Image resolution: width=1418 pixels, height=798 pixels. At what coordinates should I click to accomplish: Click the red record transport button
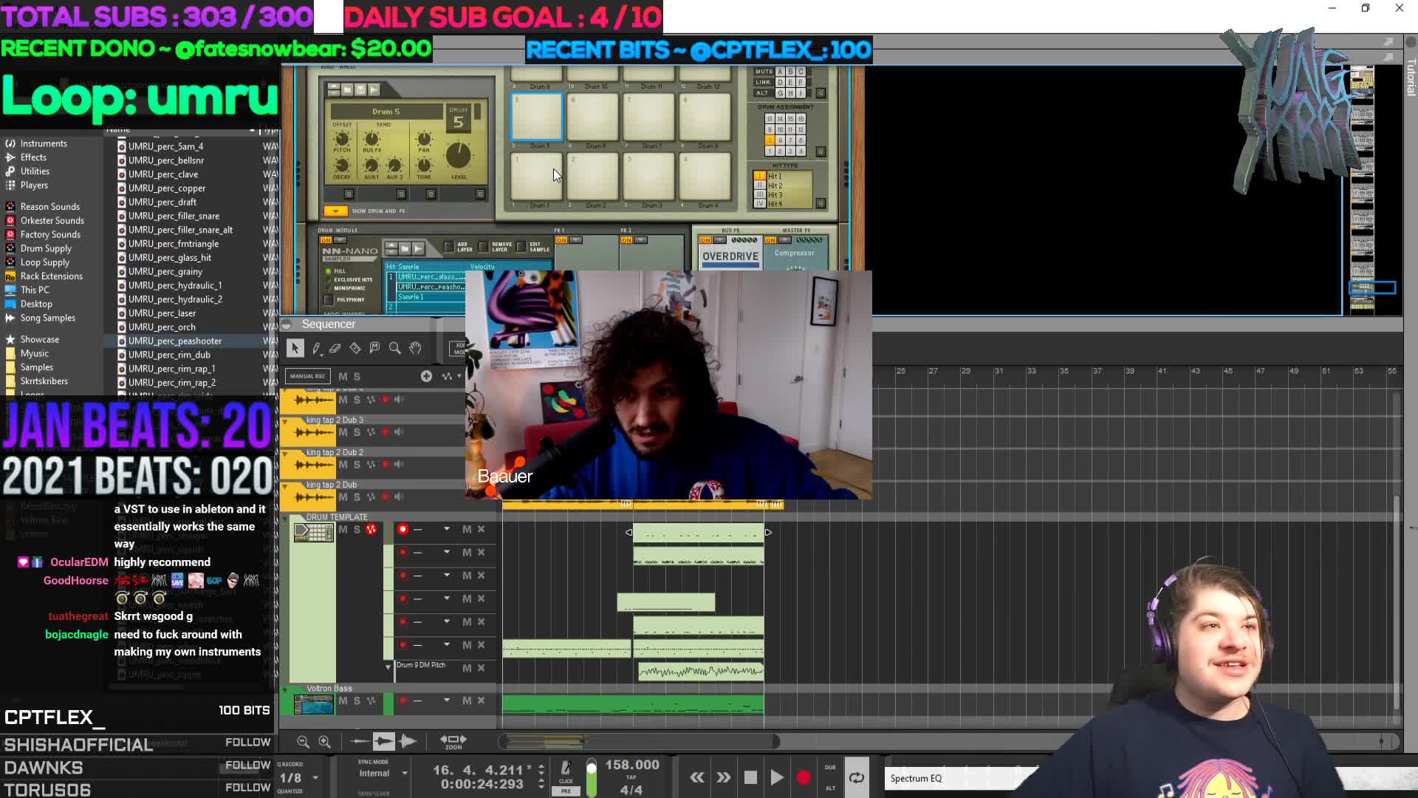click(x=804, y=777)
